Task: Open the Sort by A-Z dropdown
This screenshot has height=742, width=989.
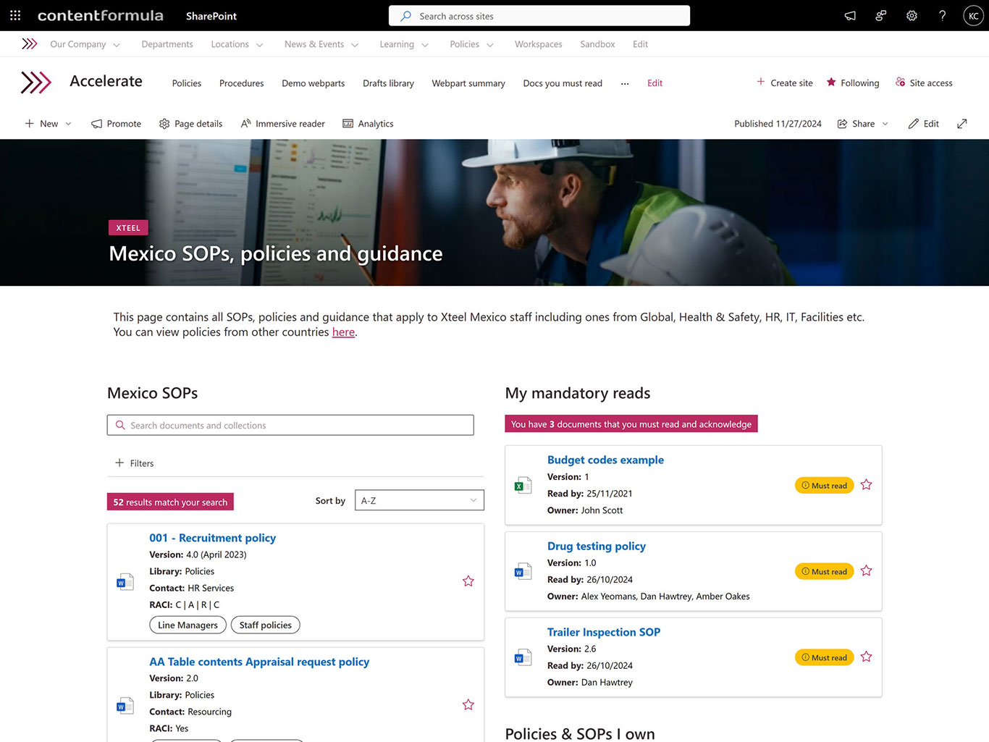Action: 418,500
